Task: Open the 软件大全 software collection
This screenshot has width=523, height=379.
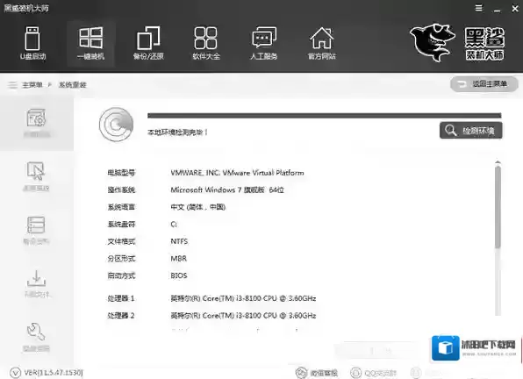Action: [x=206, y=43]
